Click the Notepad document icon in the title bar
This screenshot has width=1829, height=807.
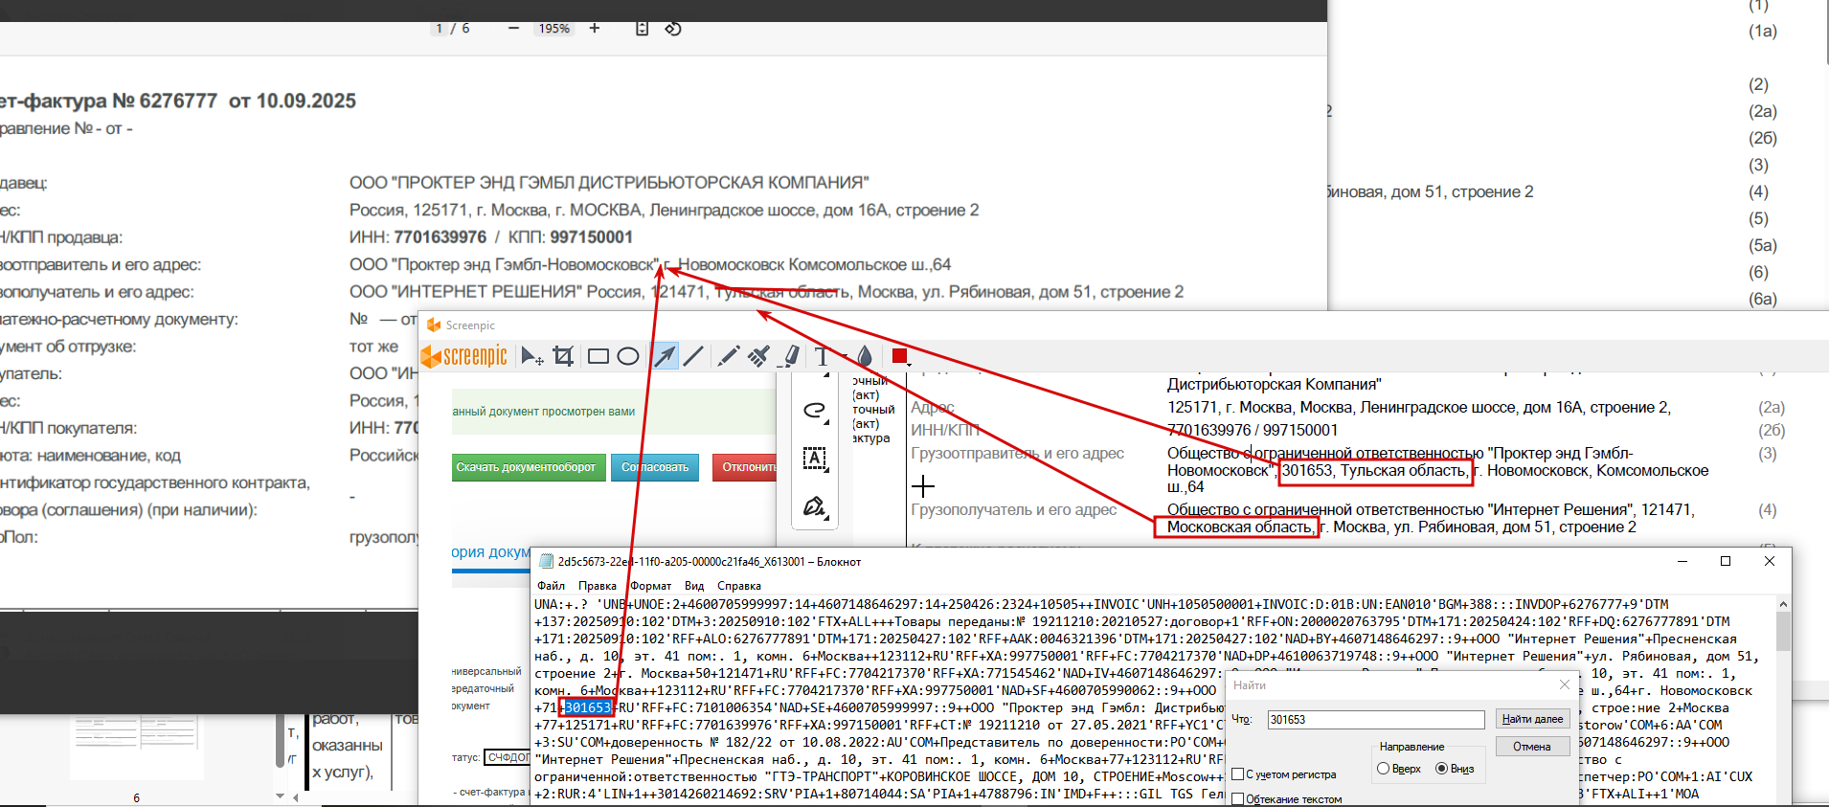546,562
